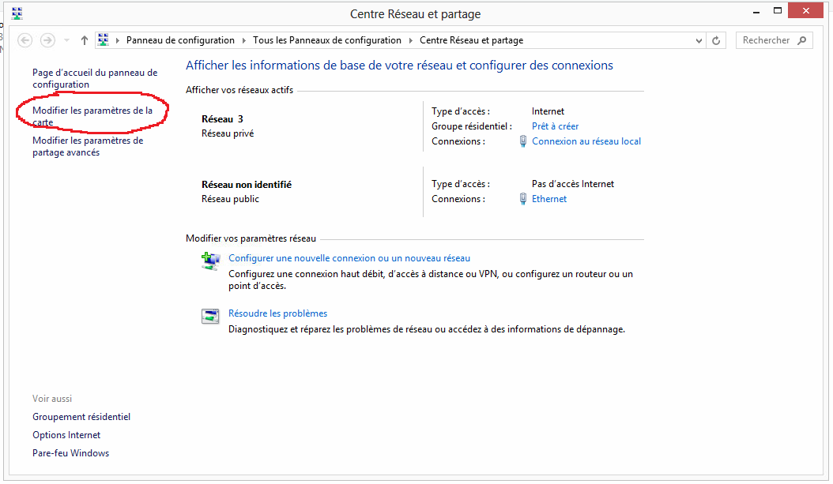
Task: Open Modifier les paramètres de la carte
Action: [92, 116]
